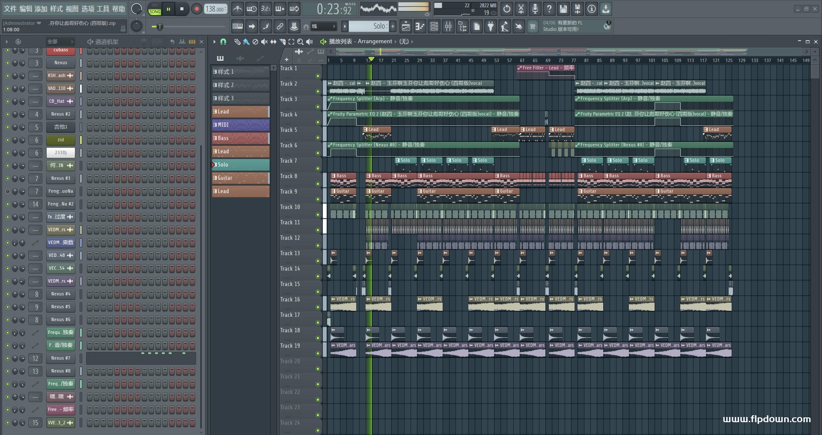Open the shopping cart content library
The image size is (822, 435).
[533, 27]
